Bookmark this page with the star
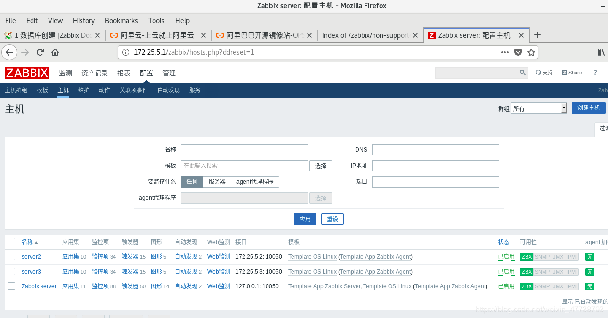The width and height of the screenshot is (608, 318). [x=531, y=52]
